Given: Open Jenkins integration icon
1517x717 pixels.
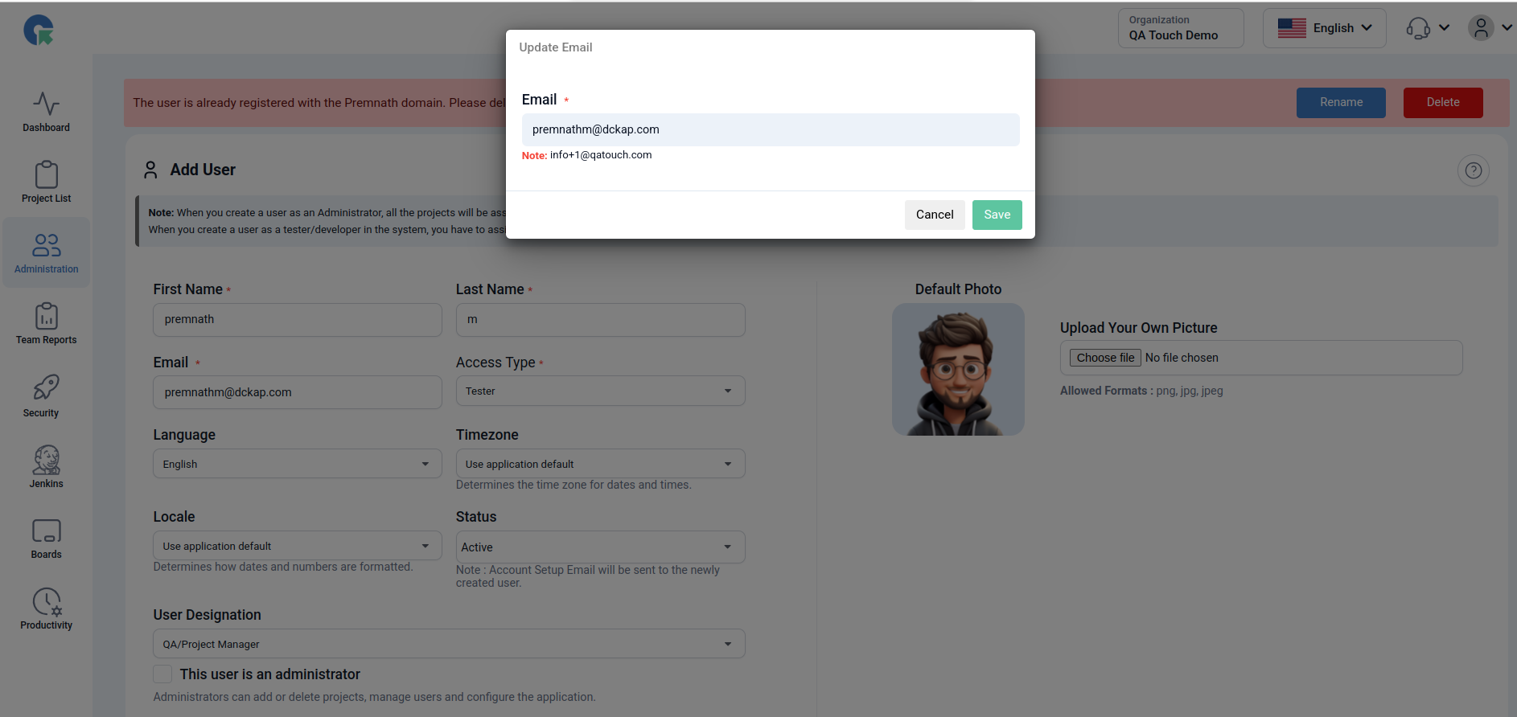Looking at the screenshot, I should point(46,466).
